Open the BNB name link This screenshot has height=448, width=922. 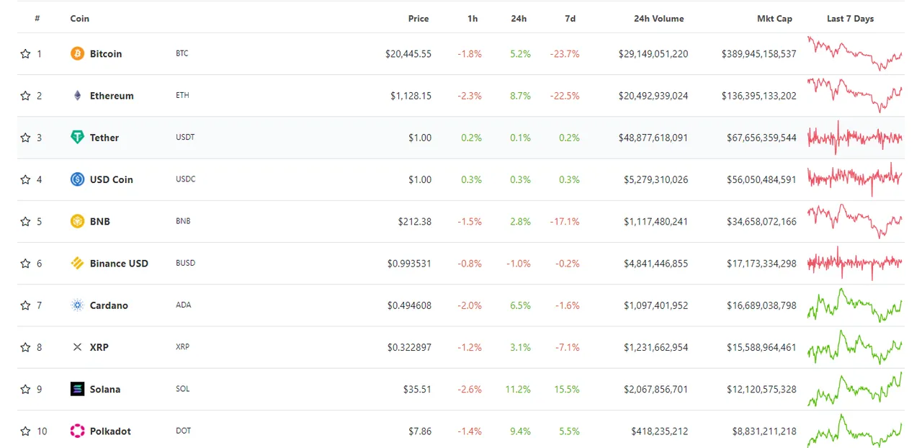[100, 221]
